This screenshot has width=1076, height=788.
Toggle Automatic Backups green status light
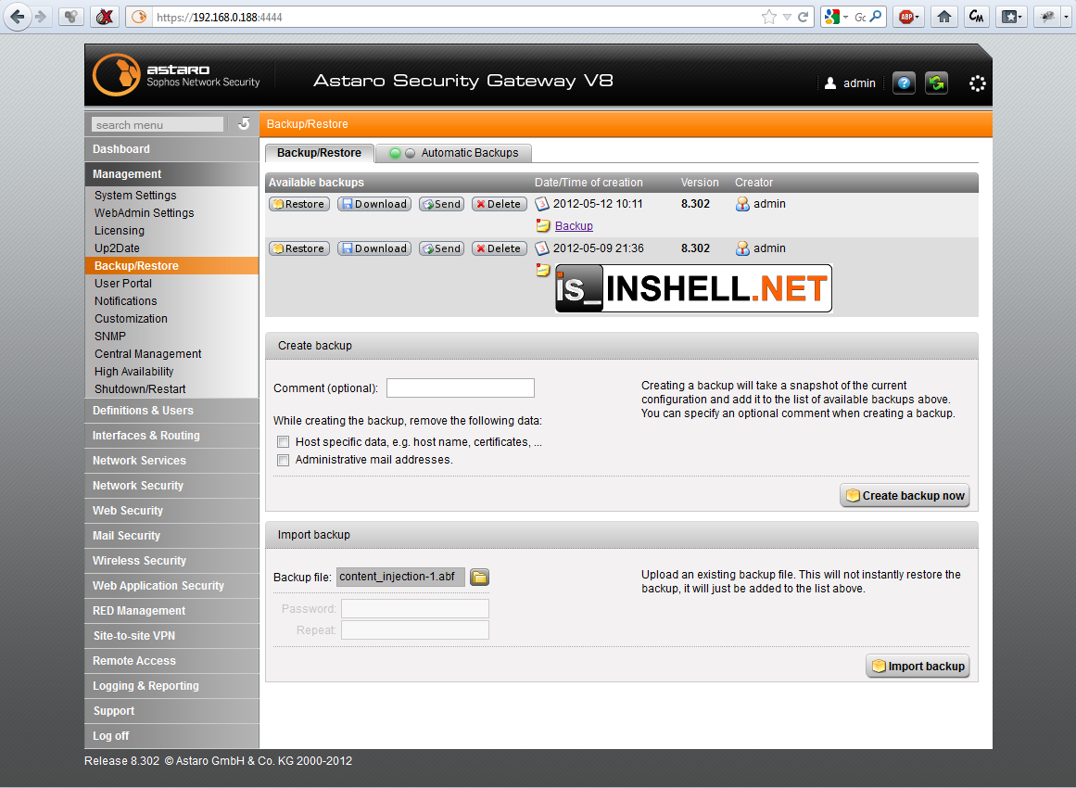pos(395,153)
